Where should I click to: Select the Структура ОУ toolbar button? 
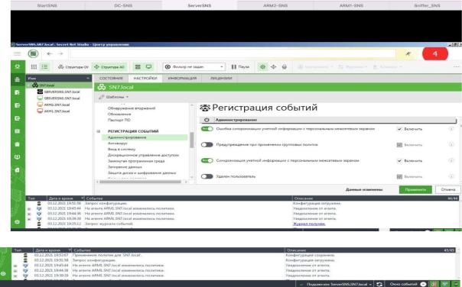coord(73,67)
